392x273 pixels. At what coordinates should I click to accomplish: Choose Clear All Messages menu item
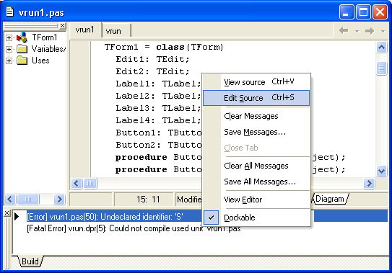click(x=256, y=166)
